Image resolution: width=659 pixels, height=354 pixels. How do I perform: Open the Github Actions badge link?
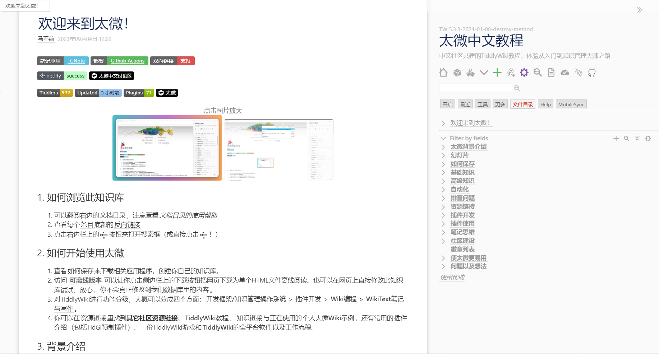point(127,61)
